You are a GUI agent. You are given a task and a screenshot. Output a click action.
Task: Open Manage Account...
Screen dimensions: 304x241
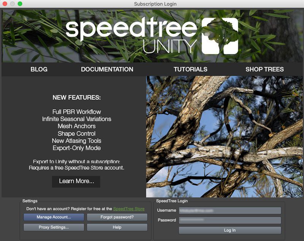54,217
